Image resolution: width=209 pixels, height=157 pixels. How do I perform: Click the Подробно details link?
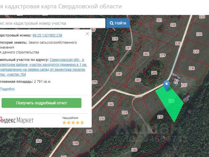pyautogui.click(x=7, y=89)
